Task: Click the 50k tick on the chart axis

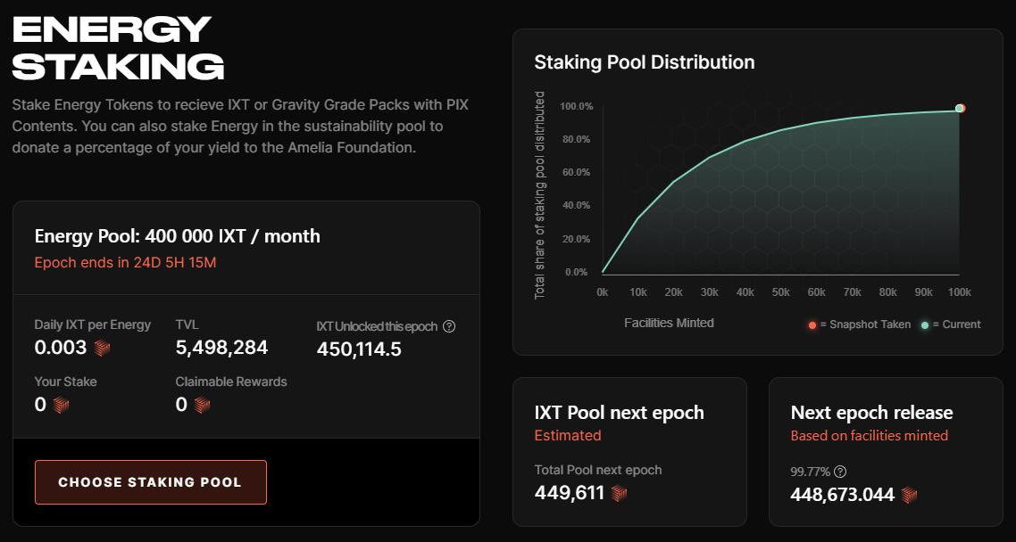Action: coord(781,292)
